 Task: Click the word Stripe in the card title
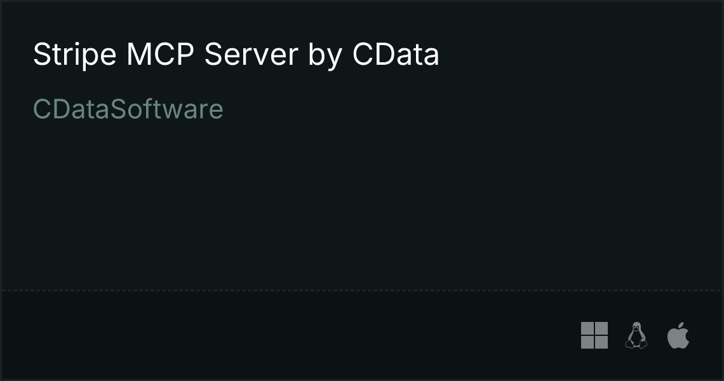[x=75, y=55]
